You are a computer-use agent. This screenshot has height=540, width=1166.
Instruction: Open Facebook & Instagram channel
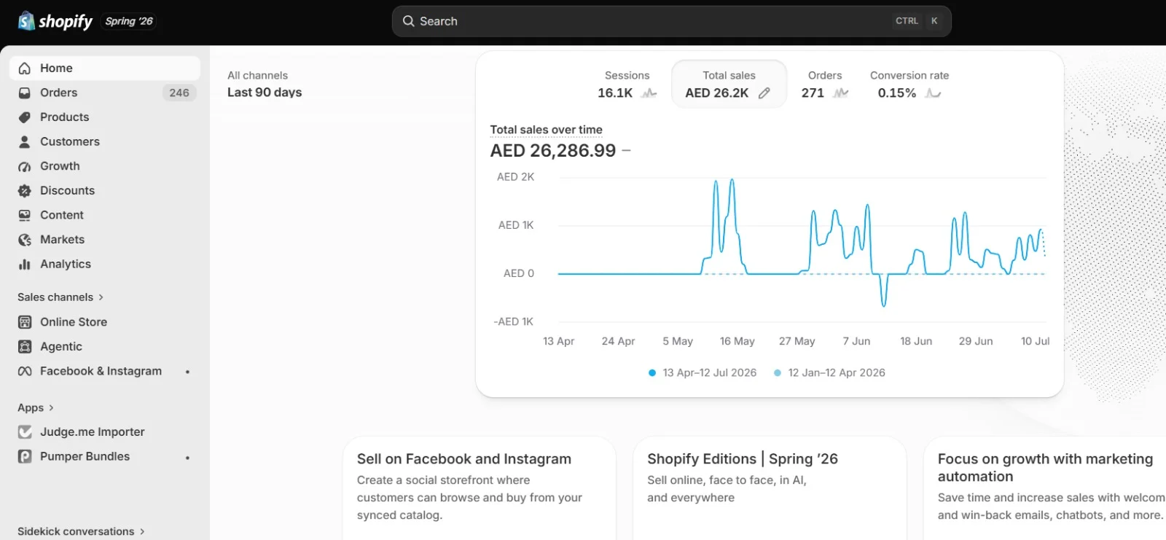105,372
